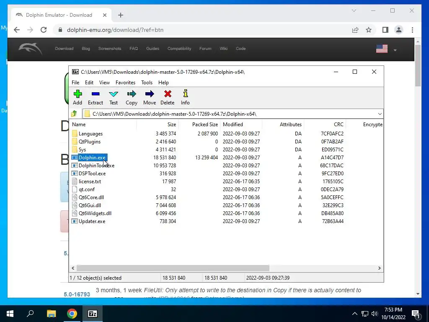Click the Qt6Core.dll file icon
This screenshot has width=429, height=322.
(75, 197)
